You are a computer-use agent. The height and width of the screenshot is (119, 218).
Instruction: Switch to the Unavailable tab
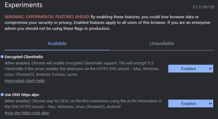(162, 44)
